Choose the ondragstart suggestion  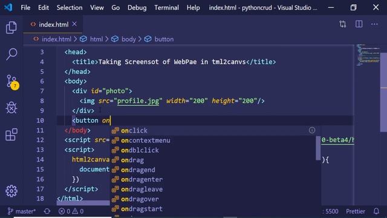[x=213, y=209]
